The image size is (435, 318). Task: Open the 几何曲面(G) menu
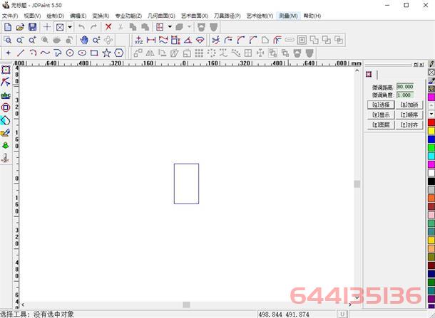coord(161,16)
